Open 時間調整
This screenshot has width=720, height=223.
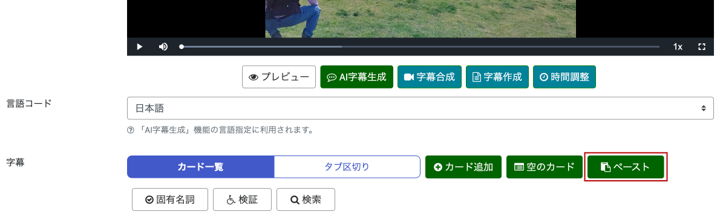[x=565, y=77]
